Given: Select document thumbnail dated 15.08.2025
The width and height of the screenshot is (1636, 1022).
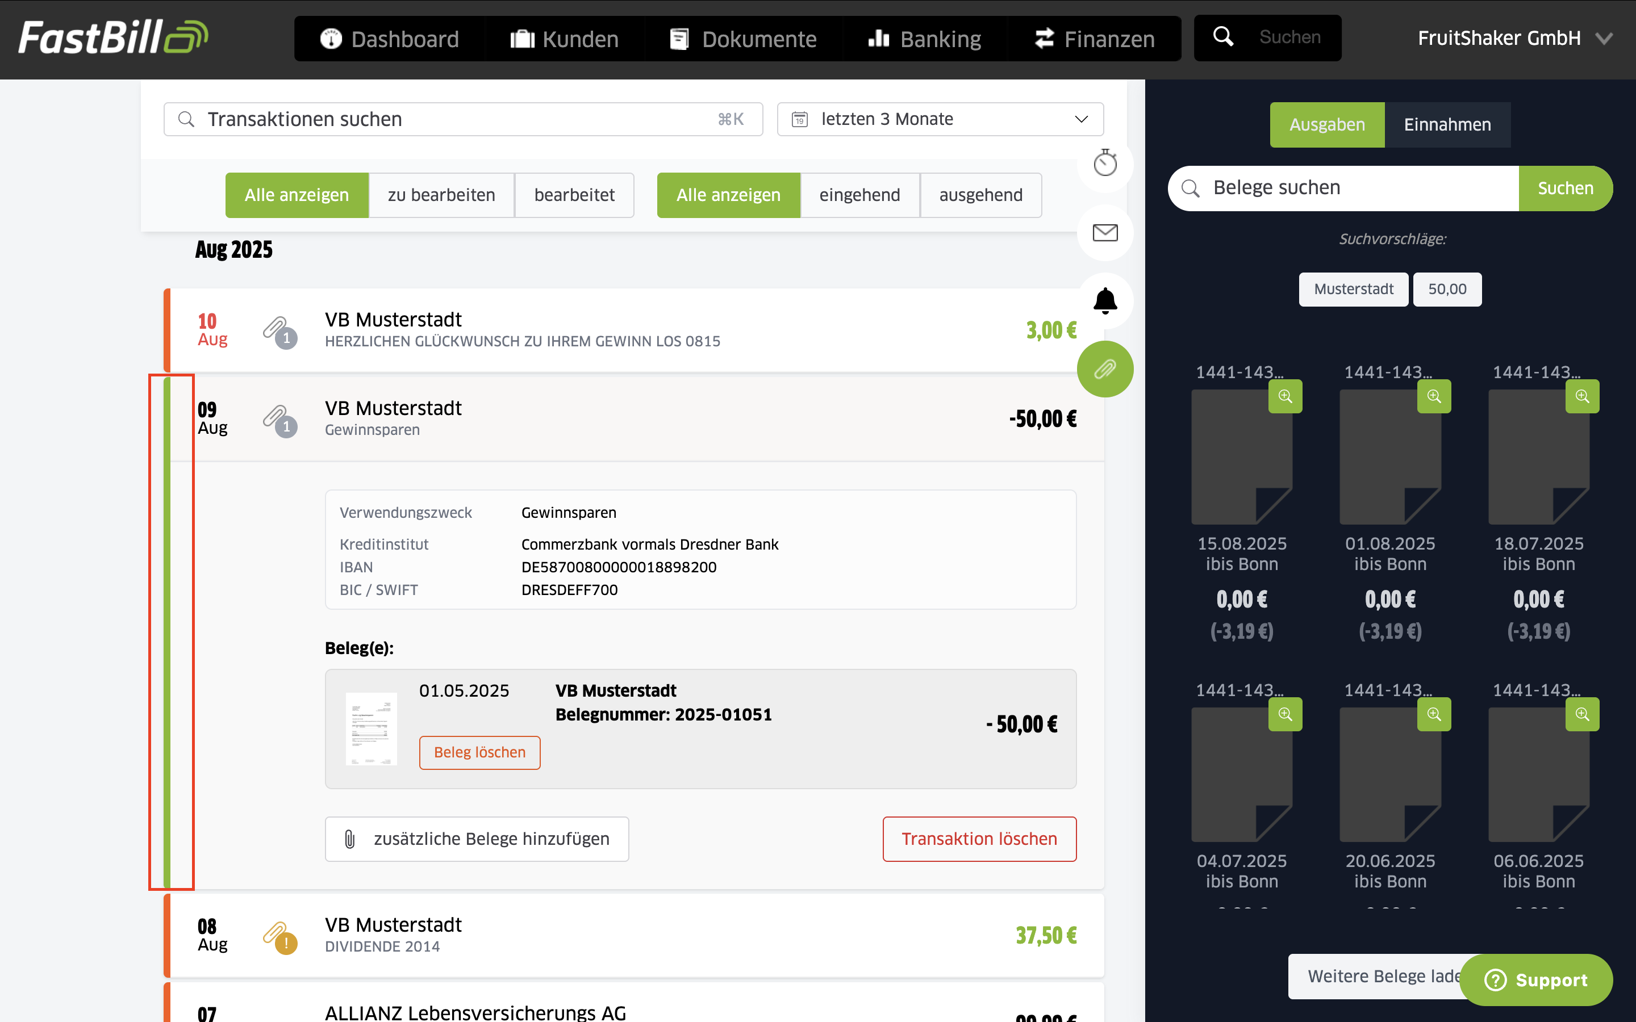Looking at the screenshot, I should pyautogui.click(x=1242, y=456).
